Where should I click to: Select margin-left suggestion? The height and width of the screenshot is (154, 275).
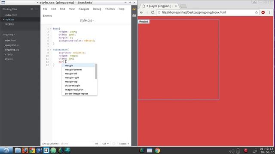[78, 74]
